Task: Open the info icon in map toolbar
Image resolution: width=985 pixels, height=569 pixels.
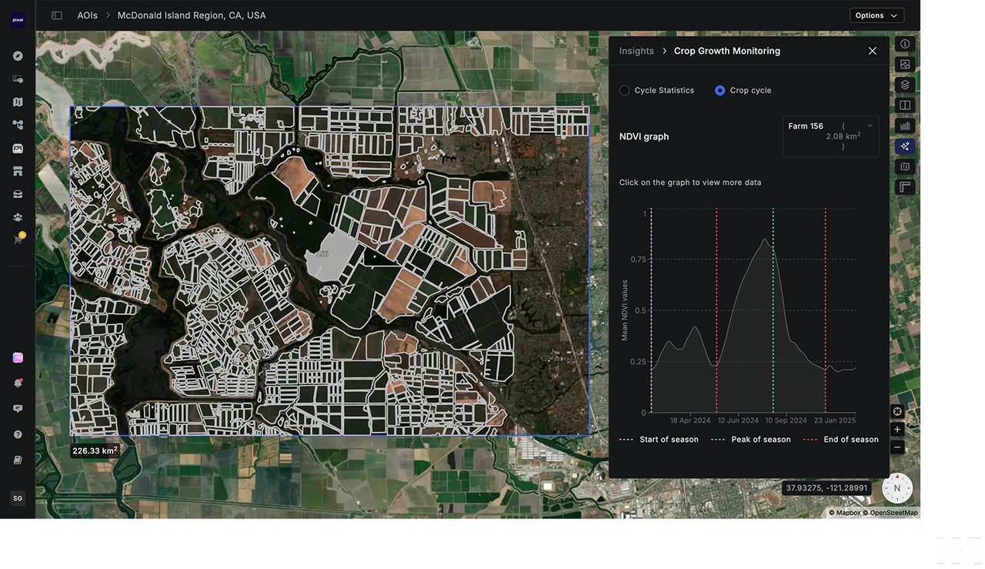Action: click(905, 44)
